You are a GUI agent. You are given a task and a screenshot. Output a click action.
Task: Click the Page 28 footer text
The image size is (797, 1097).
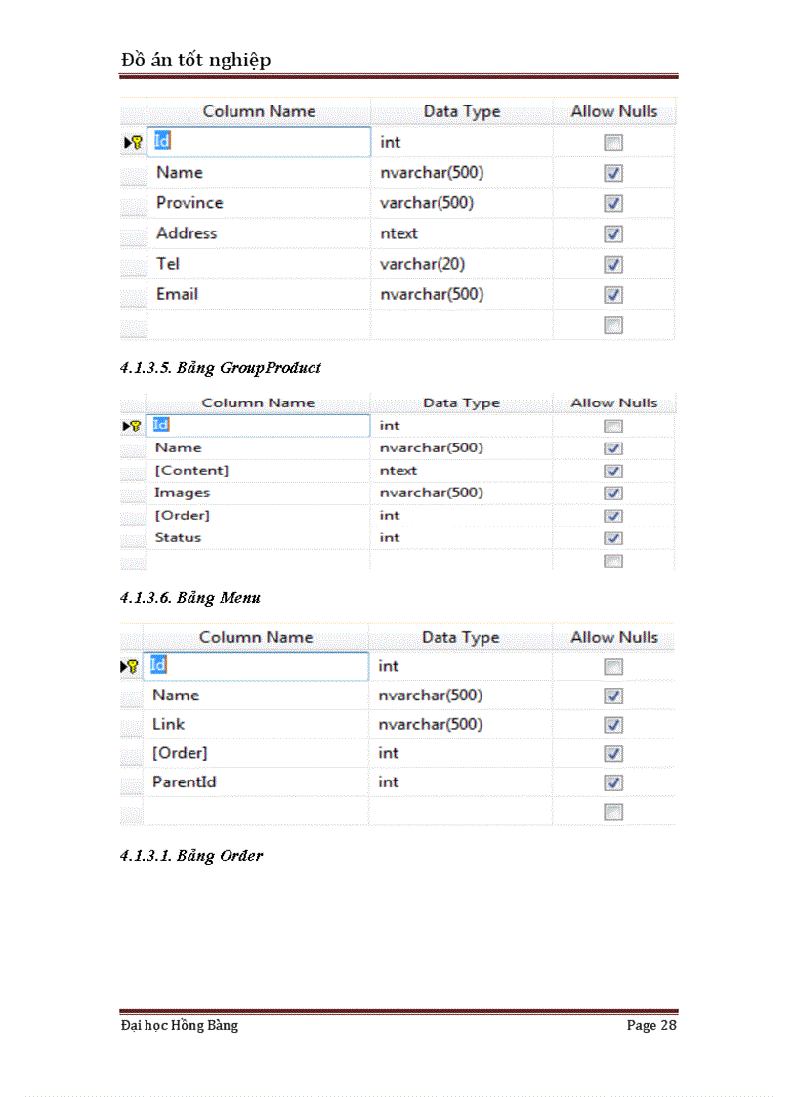click(651, 1026)
